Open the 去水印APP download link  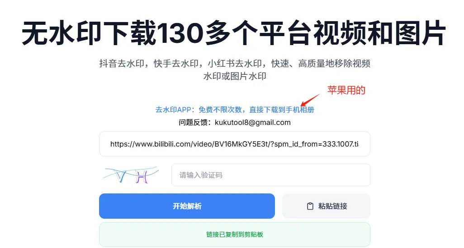[235, 110]
